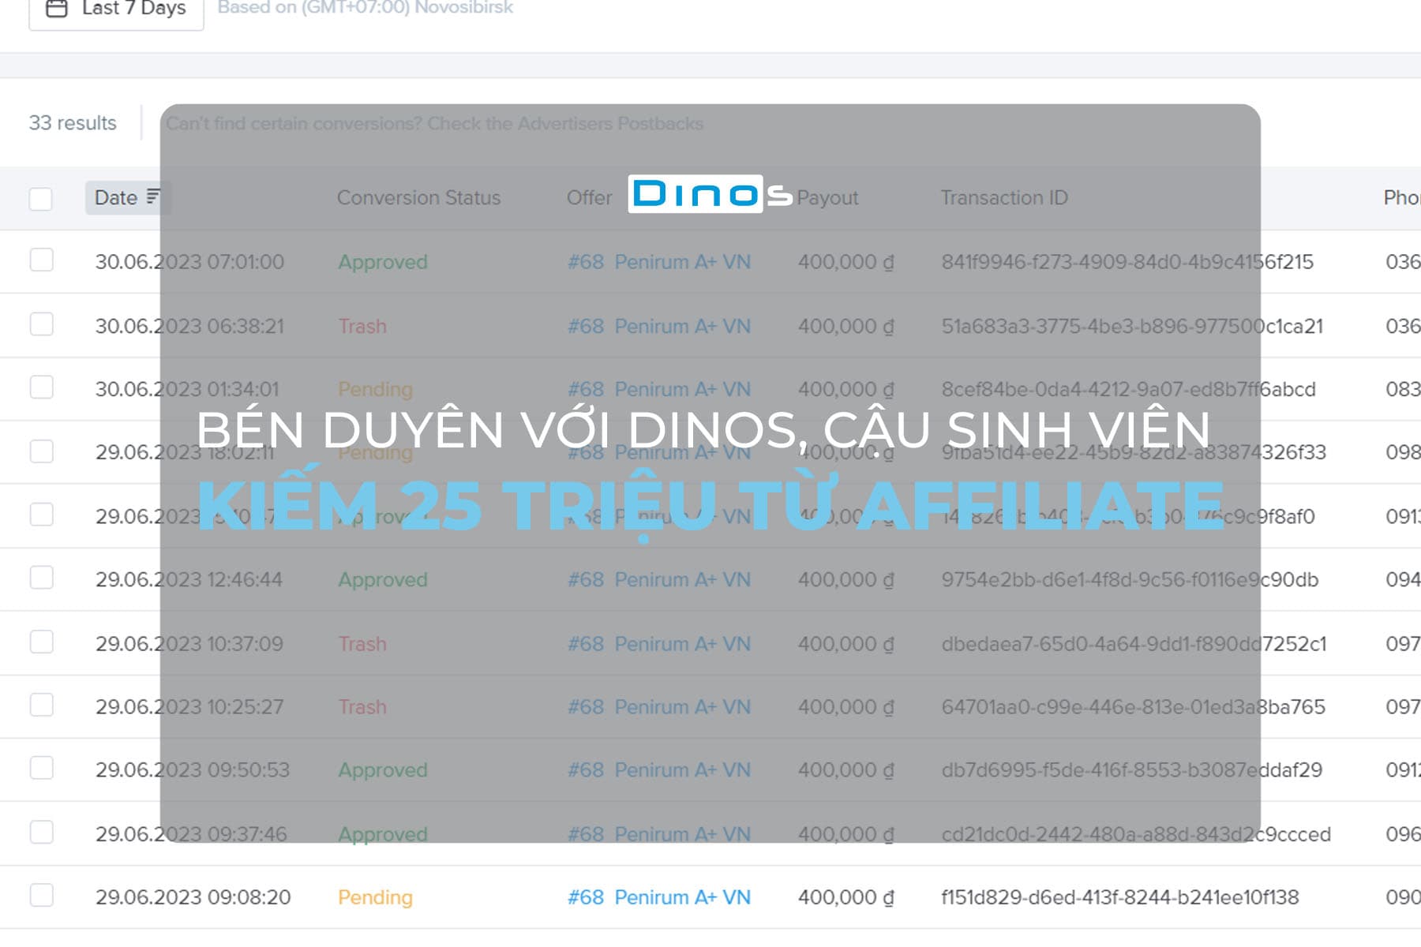The width and height of the screenshot is (1421, 947).
Task: Check the row dated 30.06.2023 07:01:00
Action: (x=41, y=261)
